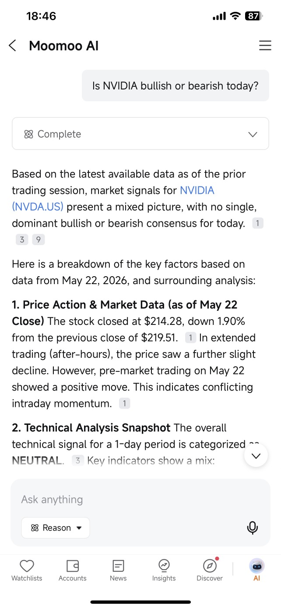The width and height of the screenshot is (281, 609).
Task: Tap the user question message bubble
Action: [x=176, y=85]
